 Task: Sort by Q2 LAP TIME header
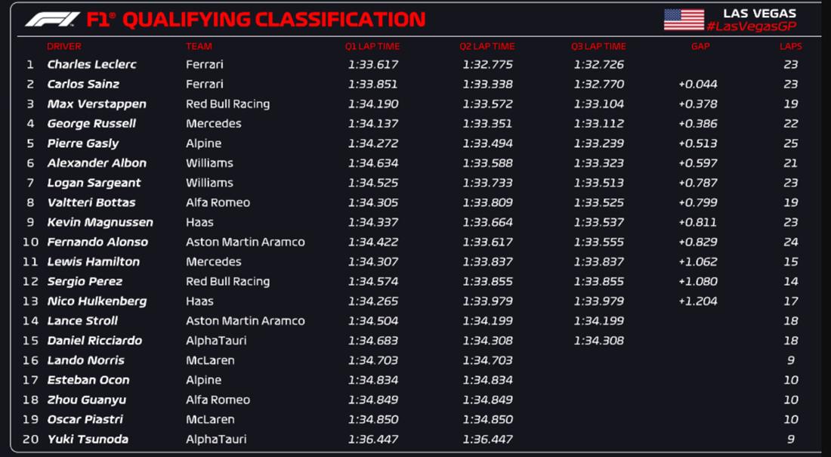pyautogui.click(x=487, y=46)
